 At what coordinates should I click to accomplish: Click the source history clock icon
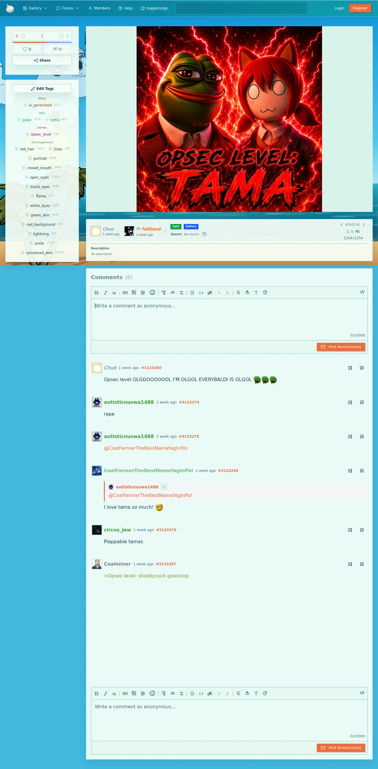[x=205, y=234]
